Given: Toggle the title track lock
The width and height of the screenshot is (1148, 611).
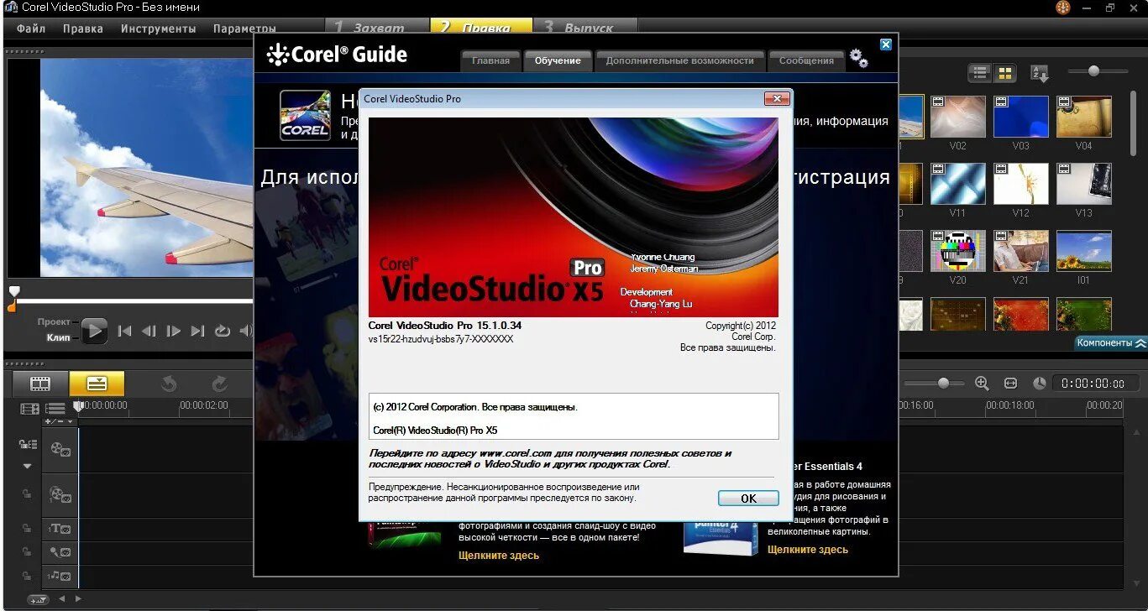Looking at the screenshot, I should pyautogui.click(x=27, y=529).
